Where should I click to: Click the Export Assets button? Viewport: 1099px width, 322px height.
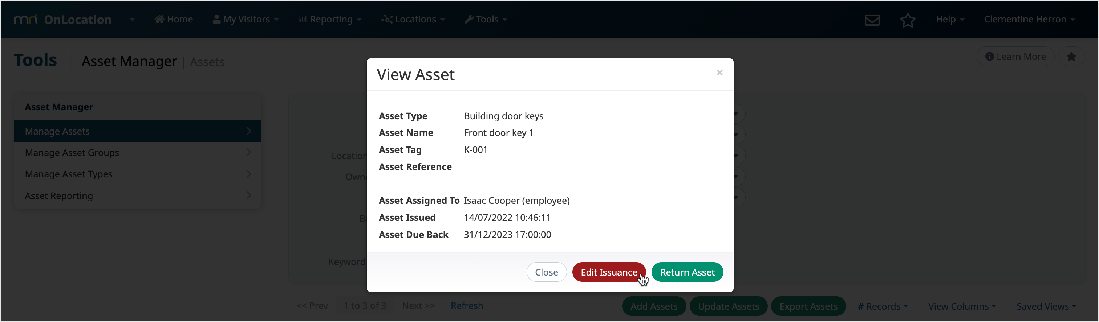[x=808, y=306]
